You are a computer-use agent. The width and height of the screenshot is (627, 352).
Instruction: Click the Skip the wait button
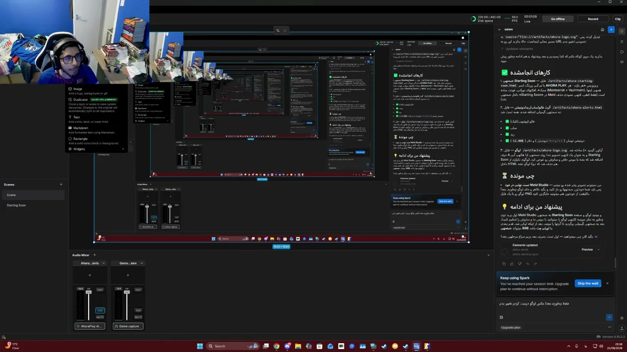(x=588, y=284)
